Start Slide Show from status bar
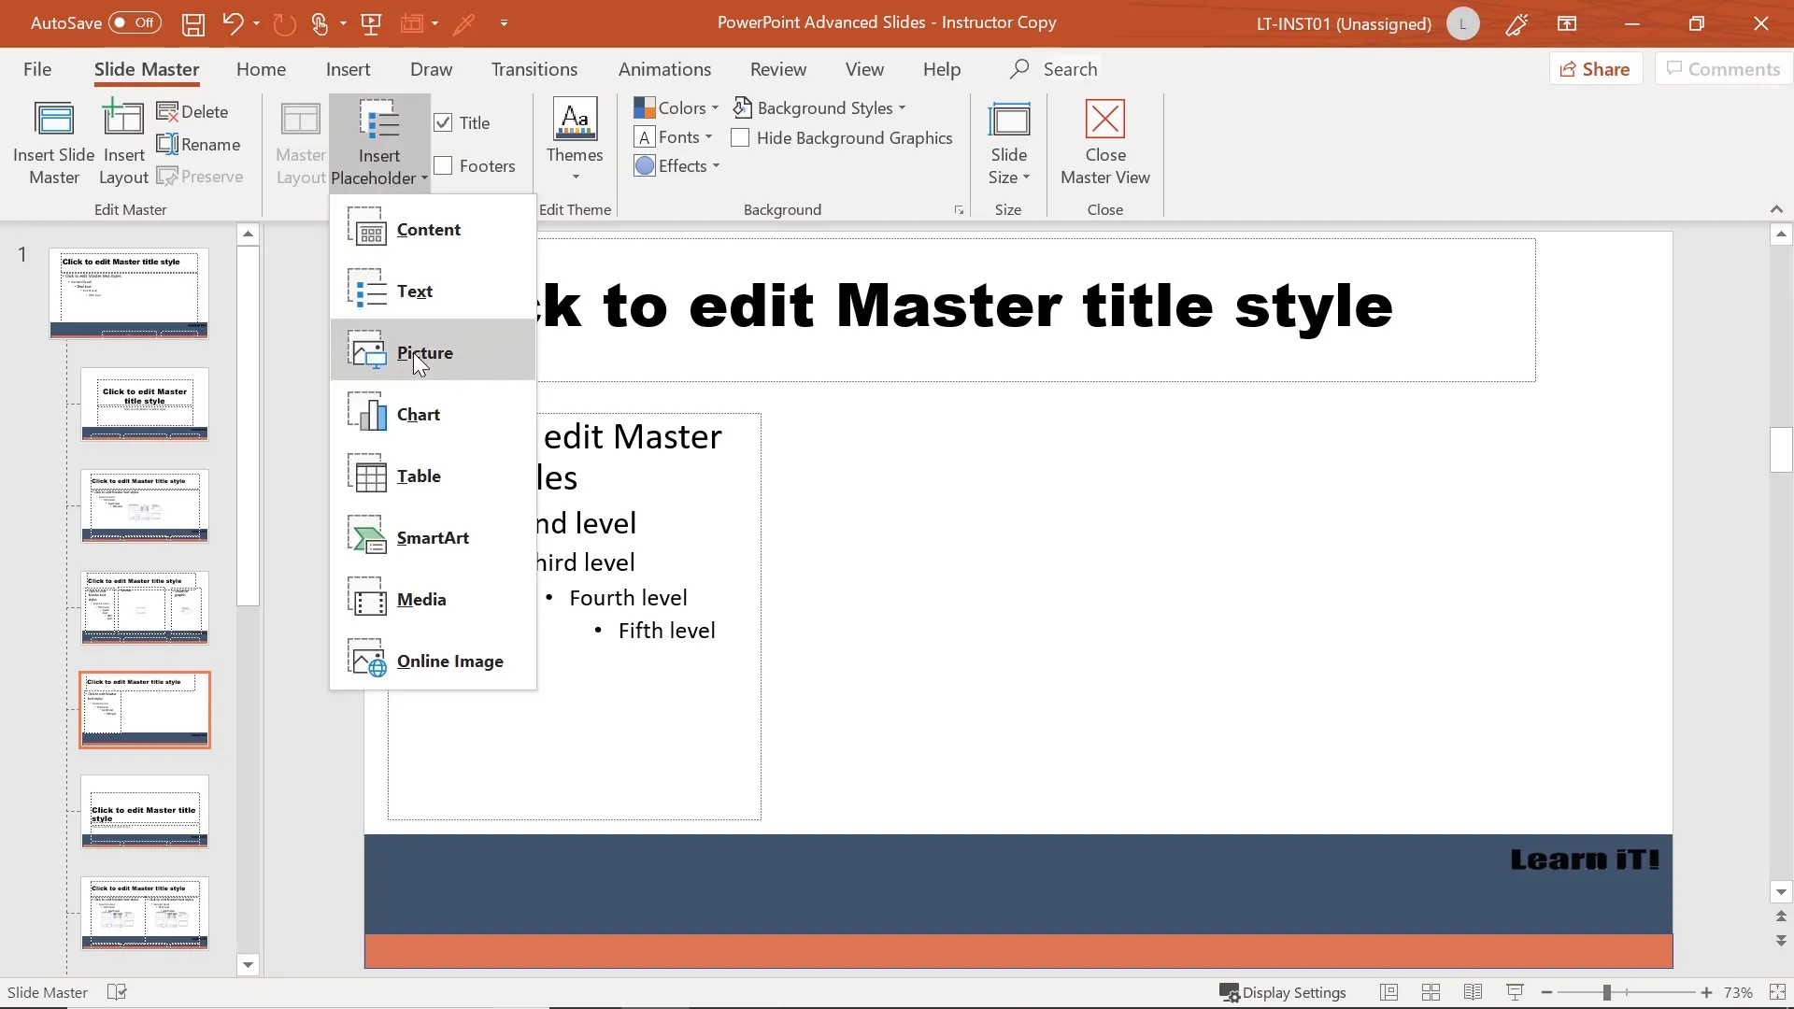This screenshot has width=1794, height=1009. [x=1515, y=992]
